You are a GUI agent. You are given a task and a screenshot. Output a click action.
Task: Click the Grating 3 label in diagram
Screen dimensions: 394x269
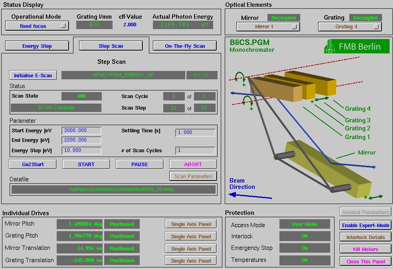[358, 120]
